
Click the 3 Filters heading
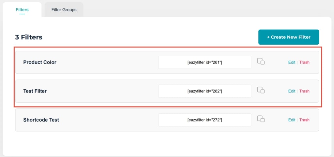(x=29, y=37)
